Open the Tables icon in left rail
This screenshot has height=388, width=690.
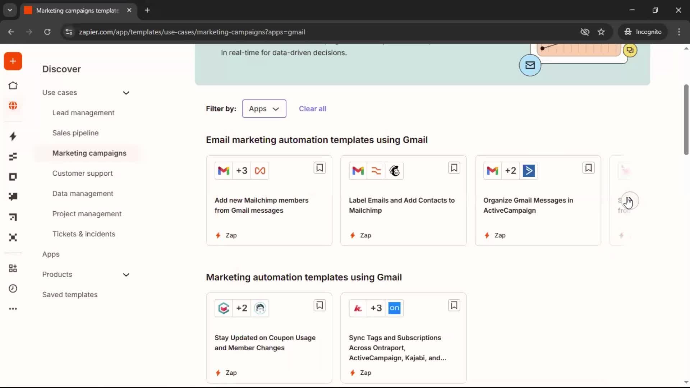pyautogui.click(x=13, y=157)
